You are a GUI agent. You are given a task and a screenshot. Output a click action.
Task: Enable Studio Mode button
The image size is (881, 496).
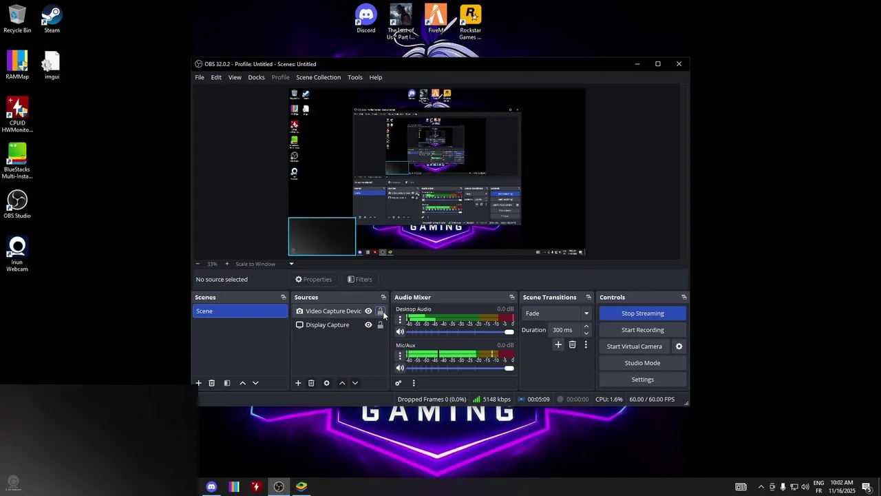[643, 363]
